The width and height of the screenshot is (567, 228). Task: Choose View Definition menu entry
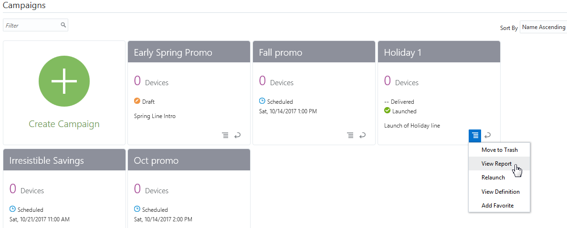500,192
